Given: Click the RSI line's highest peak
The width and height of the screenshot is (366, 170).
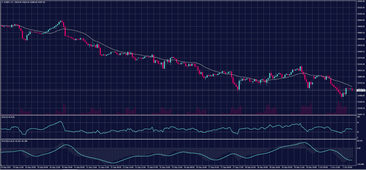Looking at the screenshot, I should (60, 121).
